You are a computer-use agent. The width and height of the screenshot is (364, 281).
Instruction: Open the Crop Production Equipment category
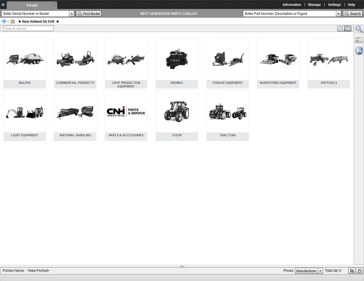tap(126, 63)
